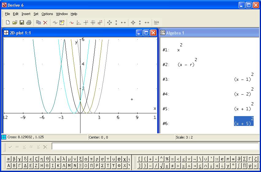Open the Insert menu
261x172 pixels.
[x=26, y=14]
